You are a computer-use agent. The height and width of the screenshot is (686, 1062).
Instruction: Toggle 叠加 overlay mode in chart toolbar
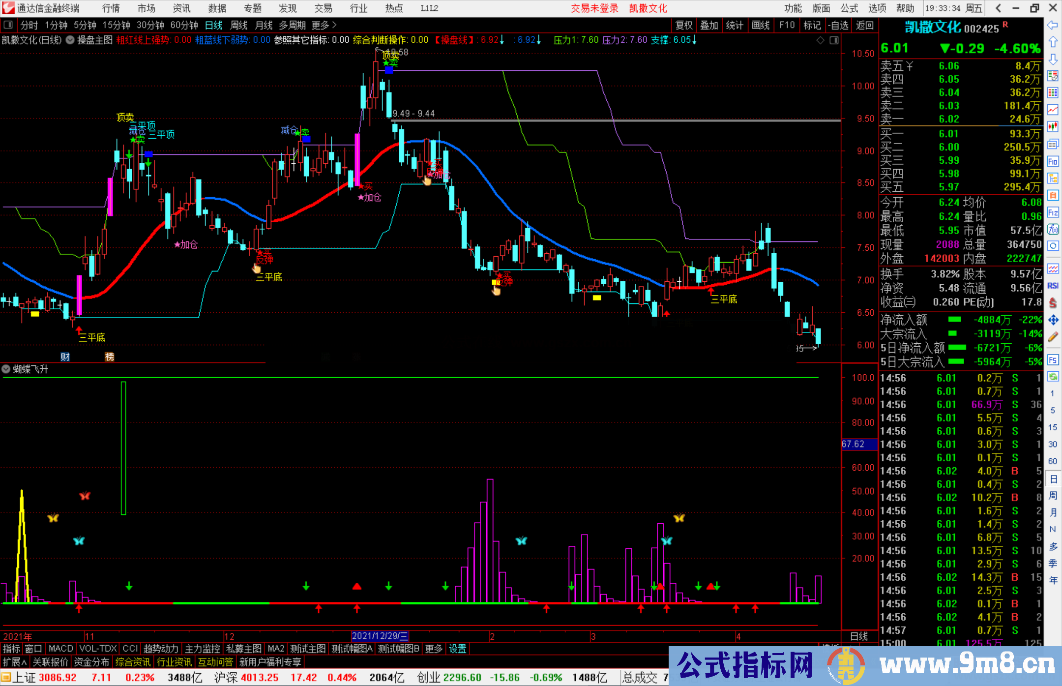(x=709, y=25)
